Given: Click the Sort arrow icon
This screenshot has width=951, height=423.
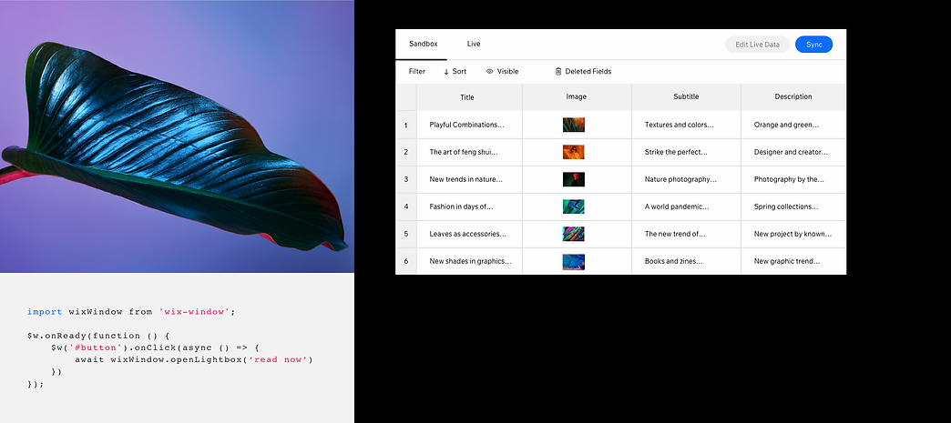Looking at the screenshot, I should tap(446, 71).
